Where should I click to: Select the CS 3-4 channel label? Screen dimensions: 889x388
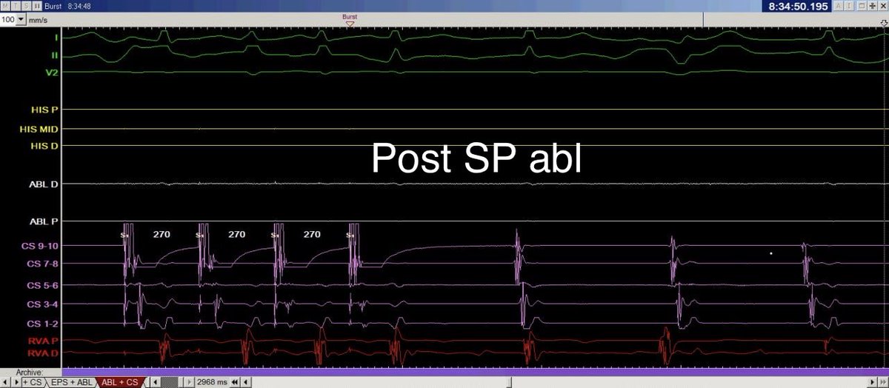(43, 304)
